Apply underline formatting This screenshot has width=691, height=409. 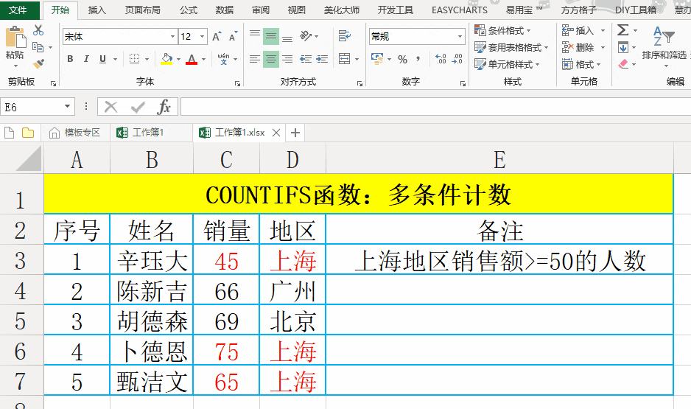point(102,59)
